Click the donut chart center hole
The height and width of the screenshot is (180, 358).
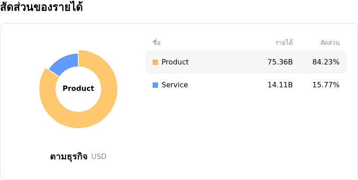pos(78,101)
